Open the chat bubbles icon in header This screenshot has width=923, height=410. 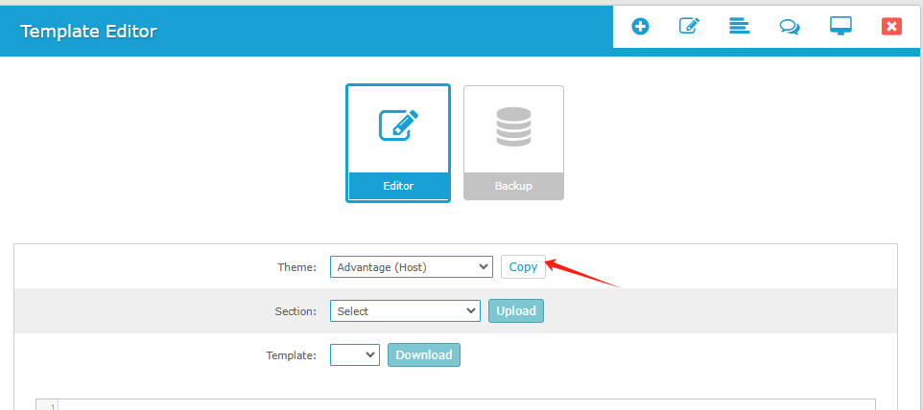click(790, 27)
